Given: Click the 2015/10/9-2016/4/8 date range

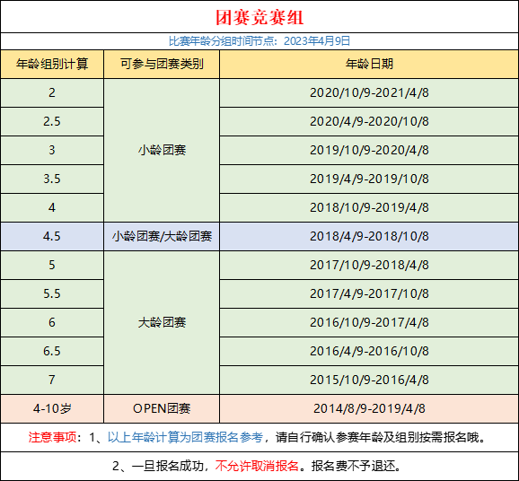Looking at the screenshot, I should coord(369,380).
